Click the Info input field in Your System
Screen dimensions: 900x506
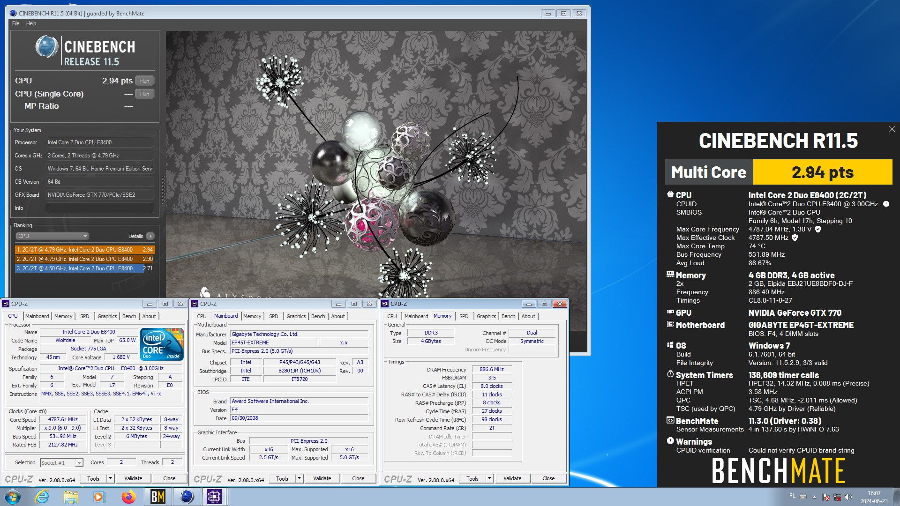point(100,208)
